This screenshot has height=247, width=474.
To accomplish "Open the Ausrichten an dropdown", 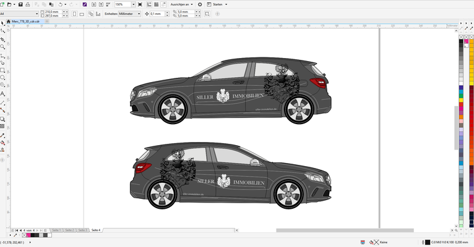I will (182, 4).
